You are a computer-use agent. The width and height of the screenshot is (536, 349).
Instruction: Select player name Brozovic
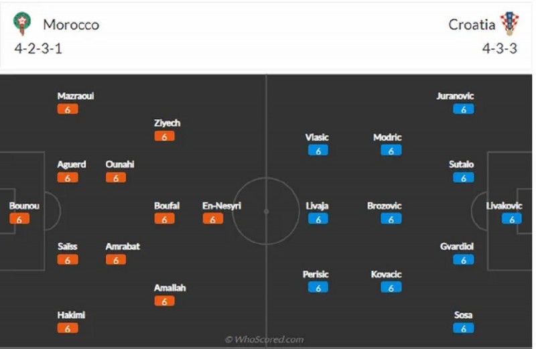coord(385,206)
